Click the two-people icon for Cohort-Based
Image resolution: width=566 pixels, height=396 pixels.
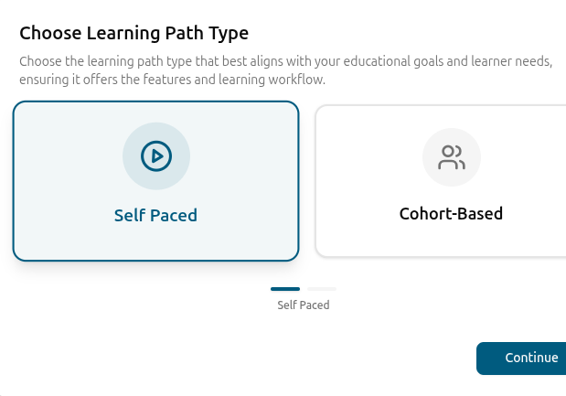click(x=452, y=157)
